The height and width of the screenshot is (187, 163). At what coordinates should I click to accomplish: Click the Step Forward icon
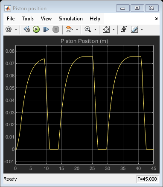(46, 29)
